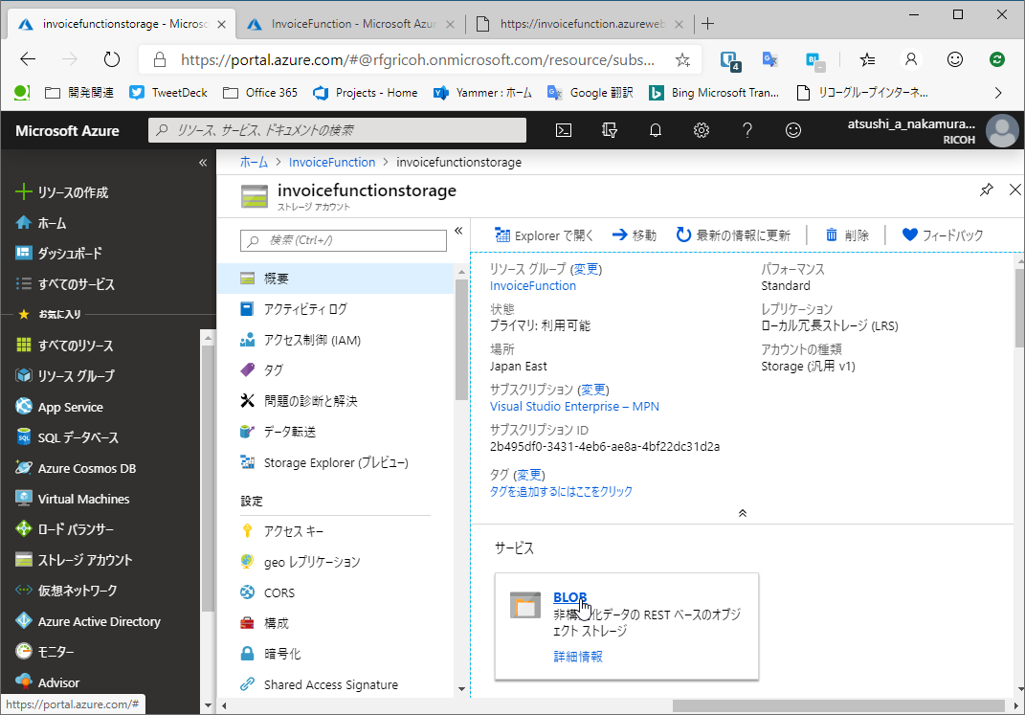
Task: Switch to invoicefunction.azureweb browser tab
Action: tap(580, 24)
